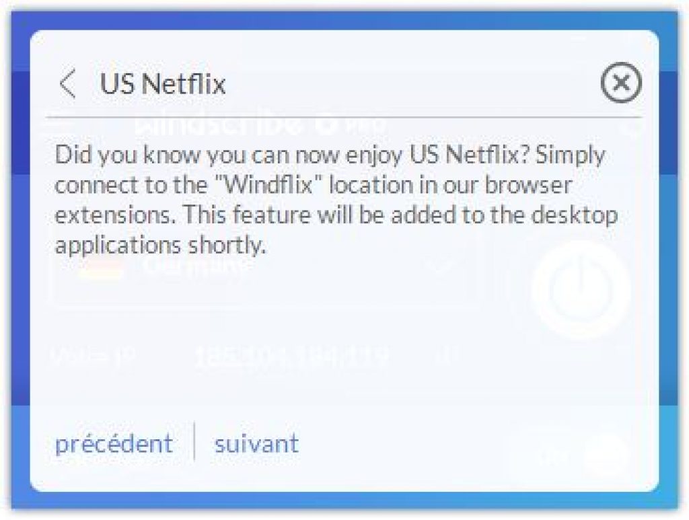Click the "applications shortly." line of text

tap(160, 246)
